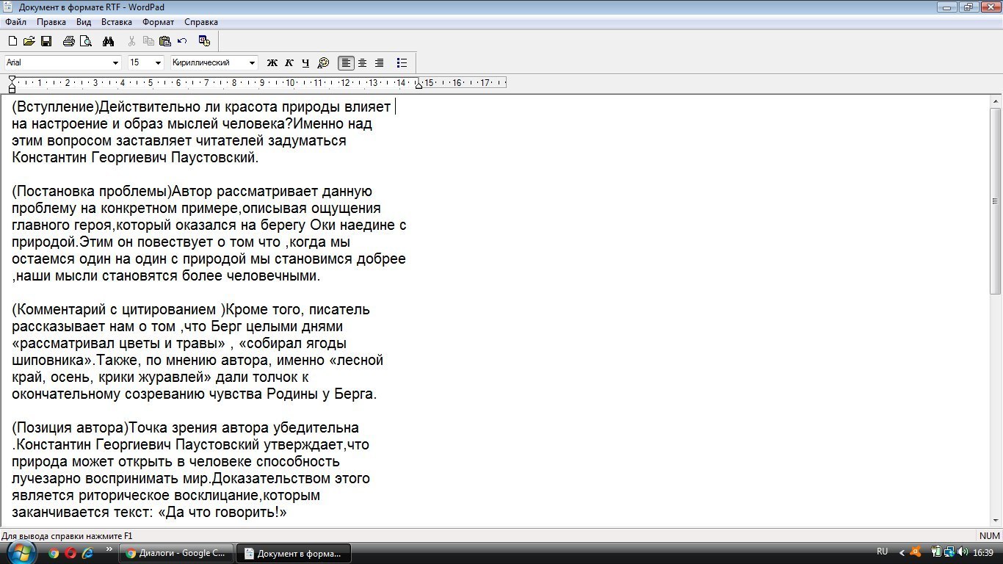Create a new document with toolbar icon
Viewport: 1003px width, 564px height.
pos(12,41)
